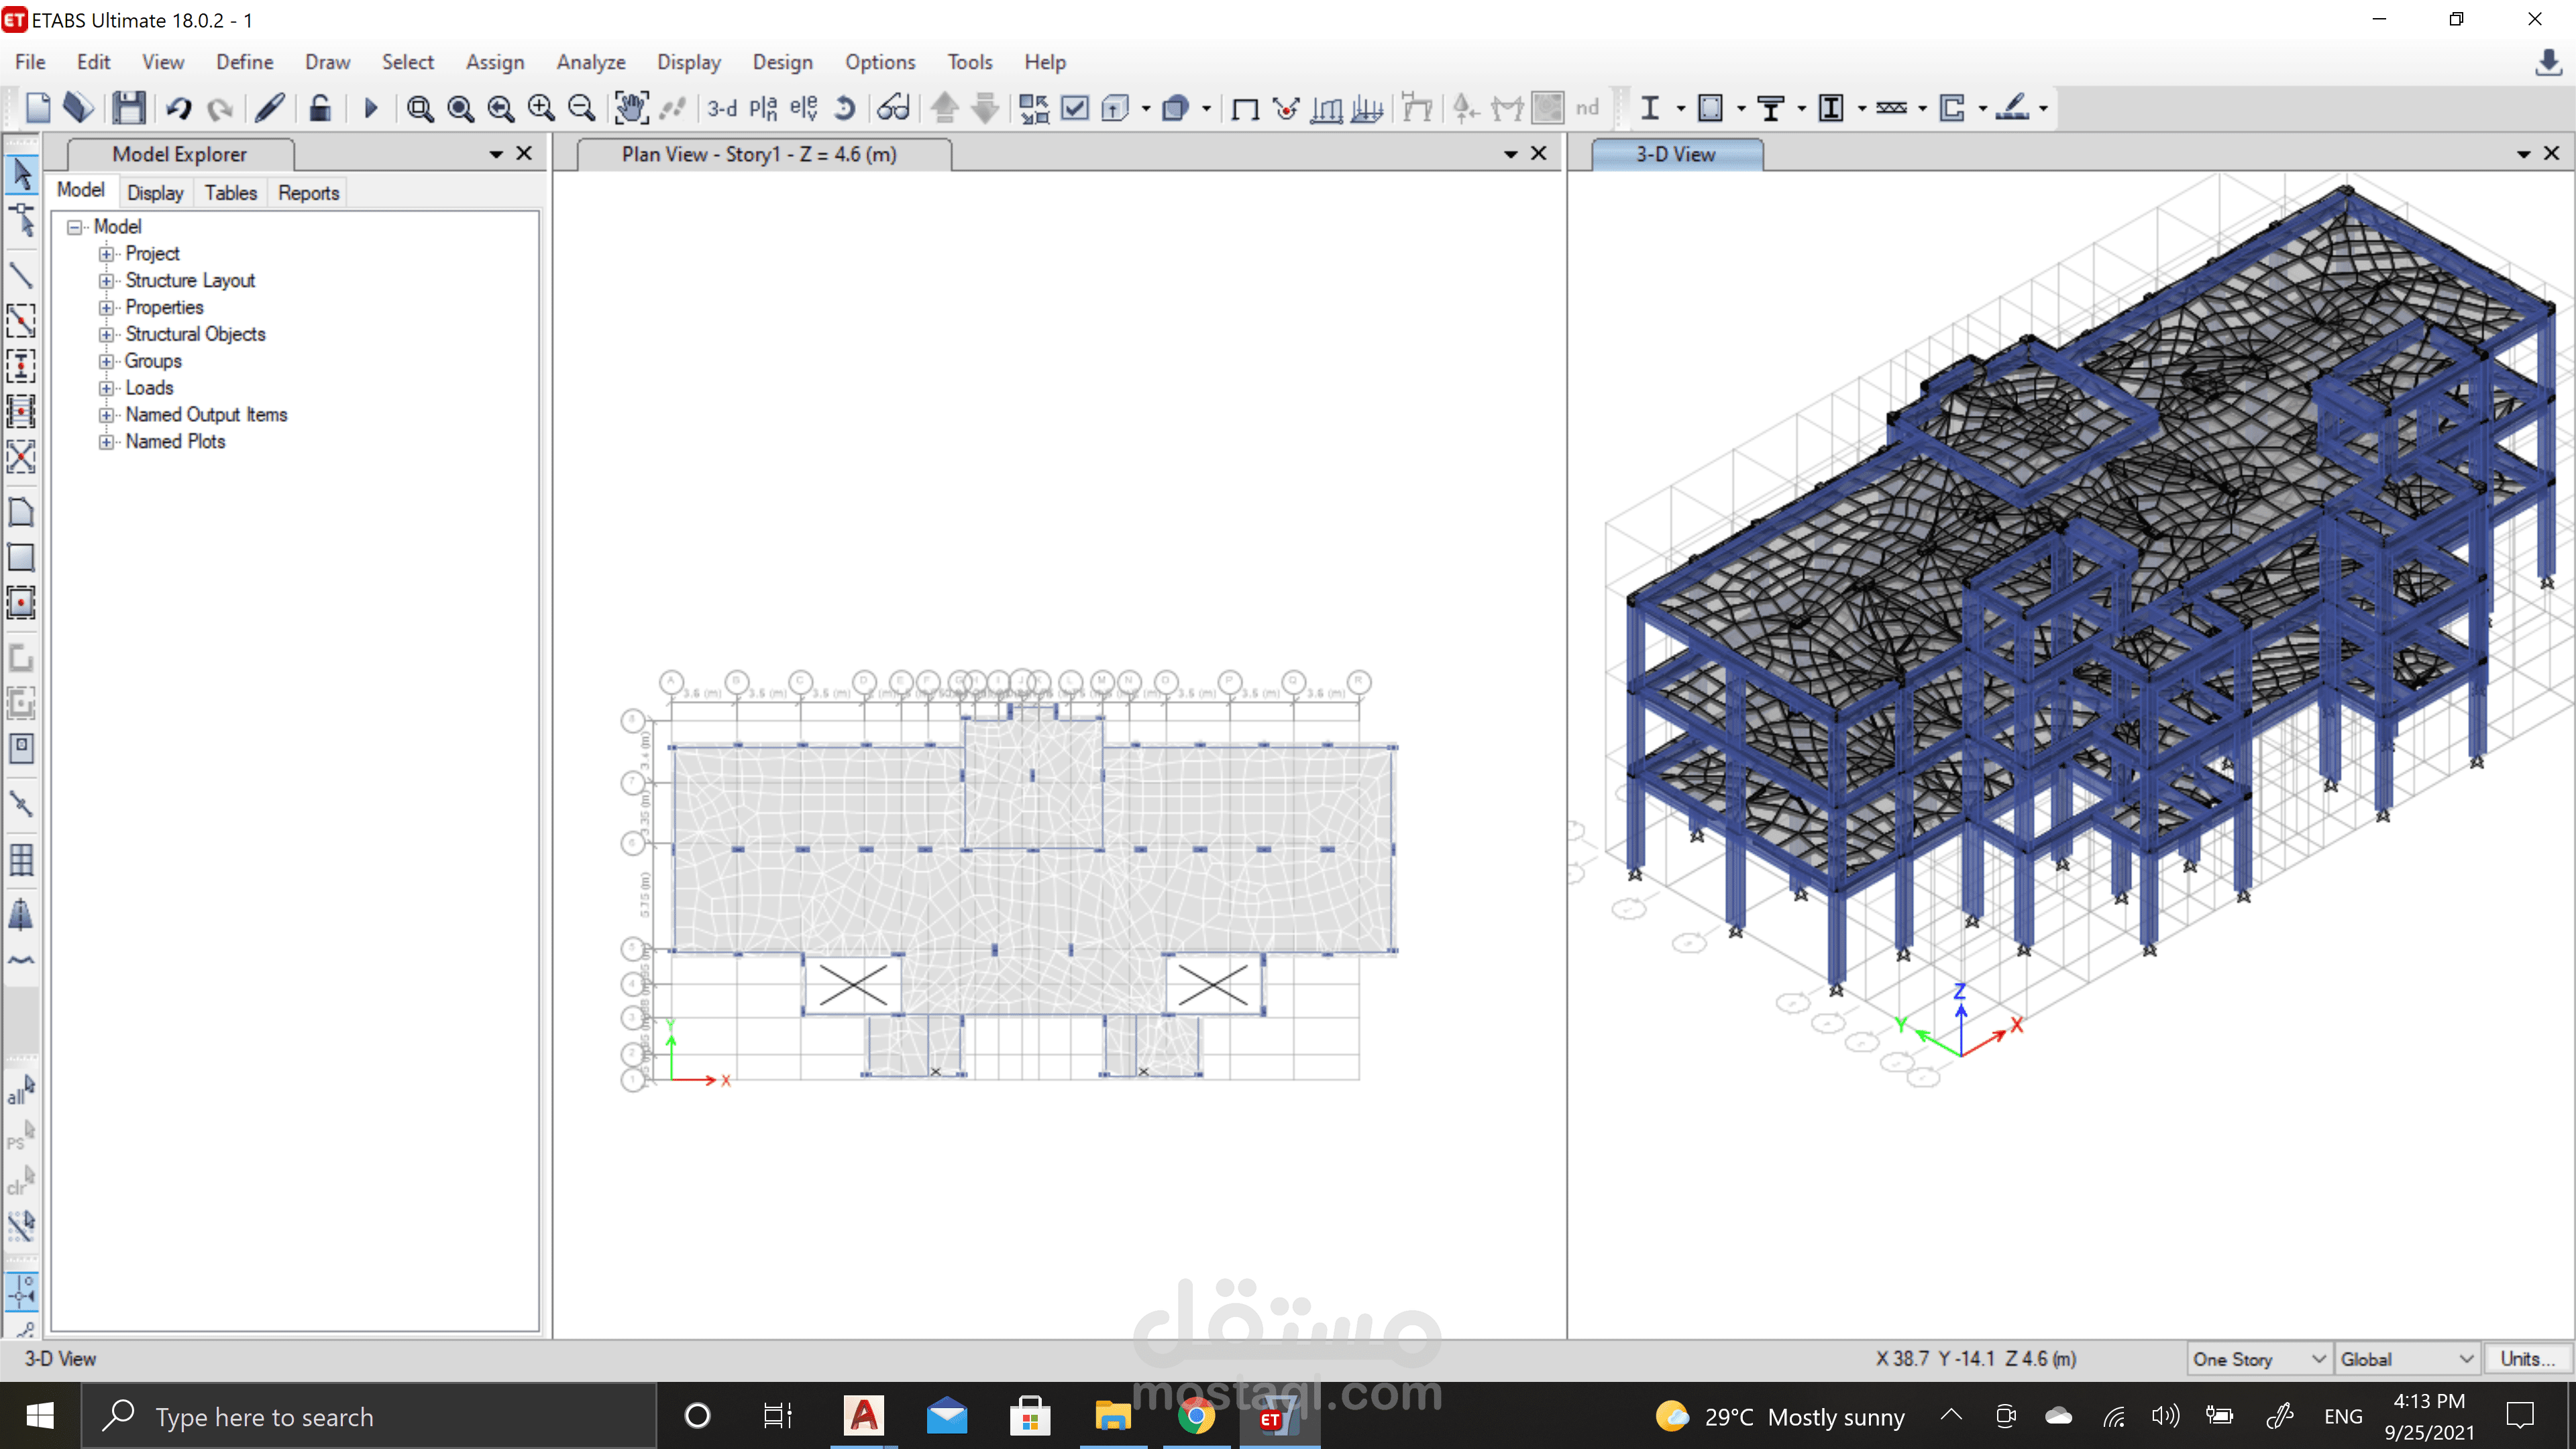2576x1449 pixels.
Task: Expand the Loads tree node
Action: (x=106, y=388)
